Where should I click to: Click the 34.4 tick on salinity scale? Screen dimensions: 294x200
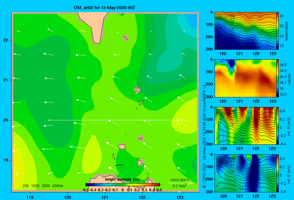coord(283,77)
